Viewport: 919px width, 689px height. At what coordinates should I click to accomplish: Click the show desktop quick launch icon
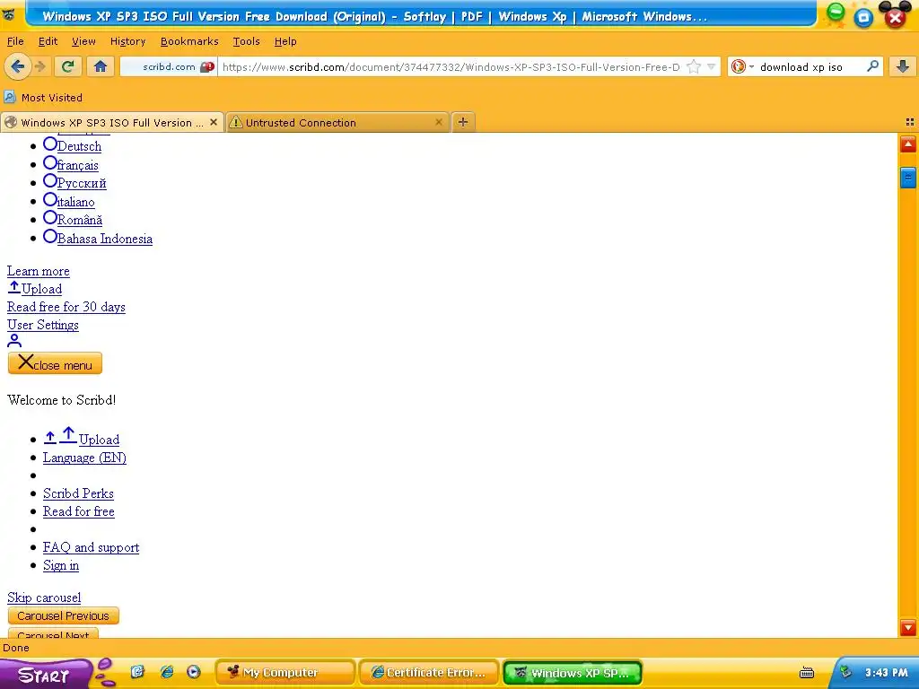coord(137,672)
